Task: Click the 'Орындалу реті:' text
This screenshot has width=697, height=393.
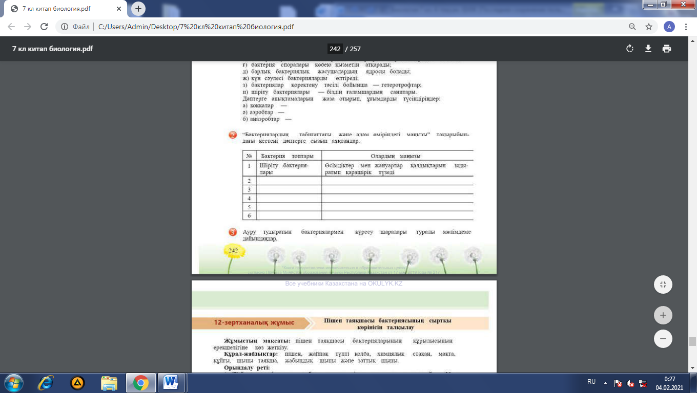Action: click(247, 367)
